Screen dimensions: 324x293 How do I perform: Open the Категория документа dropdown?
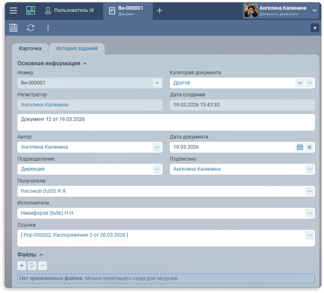(x=299, y=83)
